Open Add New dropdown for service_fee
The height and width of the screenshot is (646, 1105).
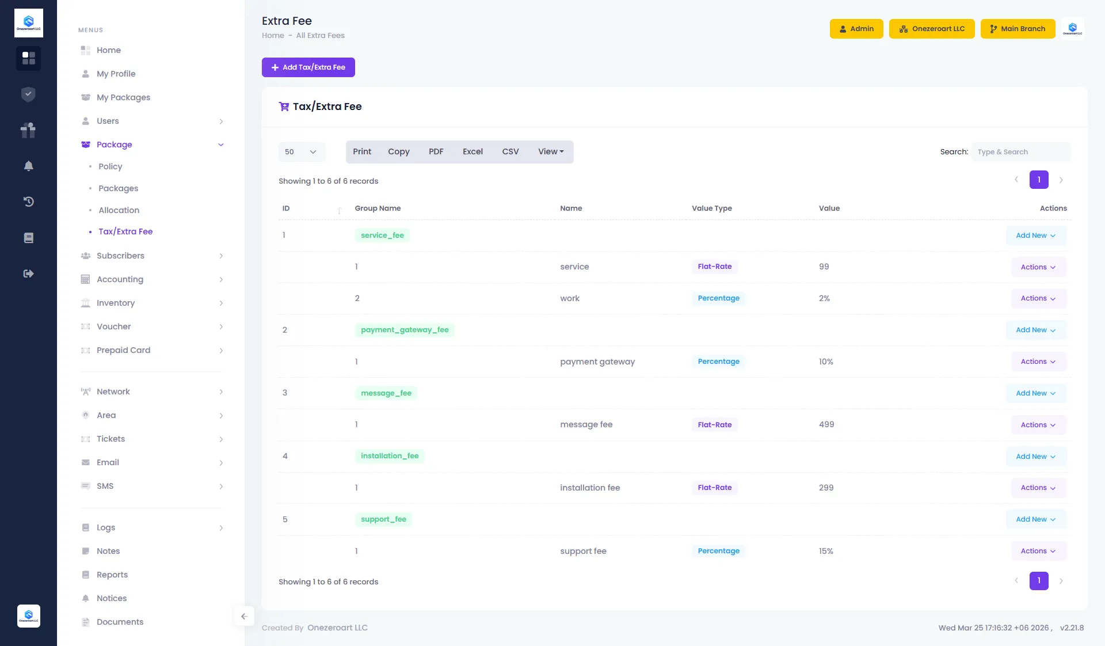(1035, 235)
